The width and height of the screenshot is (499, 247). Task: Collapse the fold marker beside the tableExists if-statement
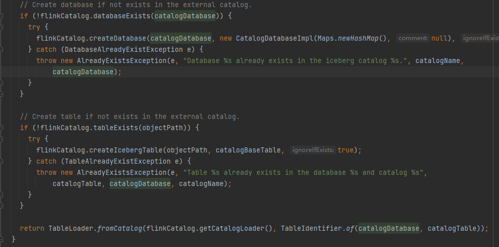tap(1, 128)
